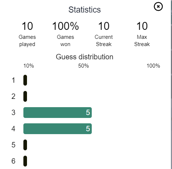Click the 10% axis label

pyautogui.click(x=28, y=66)
